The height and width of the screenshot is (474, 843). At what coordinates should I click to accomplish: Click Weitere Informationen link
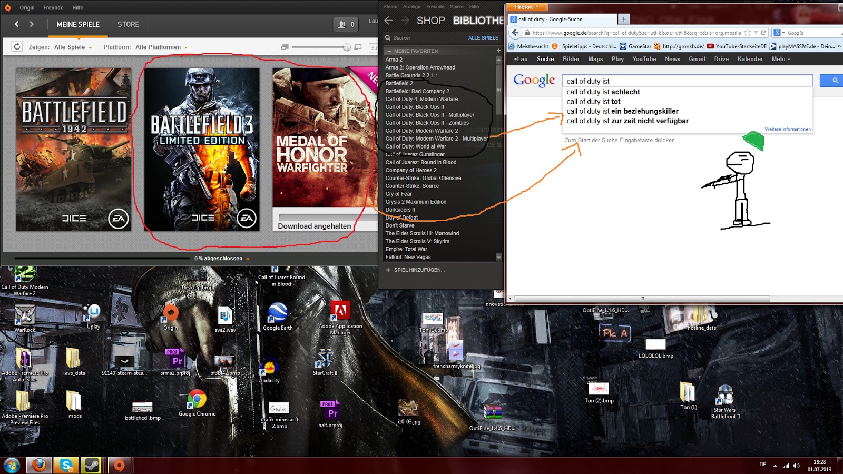point(788,129)
